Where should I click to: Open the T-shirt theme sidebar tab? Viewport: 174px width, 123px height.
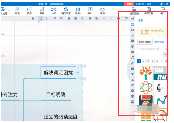click(x=132, y=46)
